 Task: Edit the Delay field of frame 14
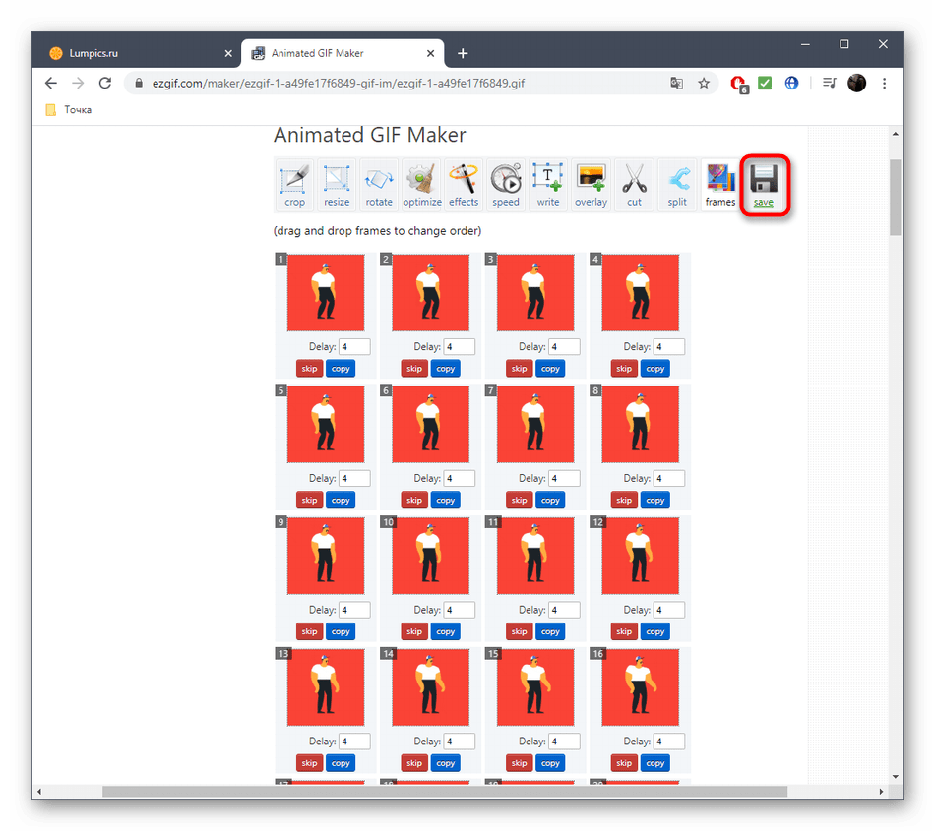point(460,742)
